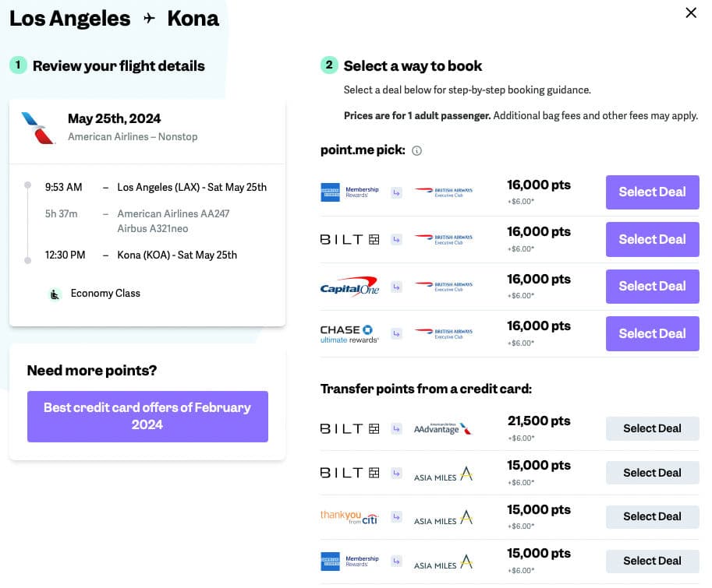The height and width of the screenshot is (588, 712).
Task: Select Deal for Amex to Asia Miles
Action: pyautogui.click(x=652, y=561)
